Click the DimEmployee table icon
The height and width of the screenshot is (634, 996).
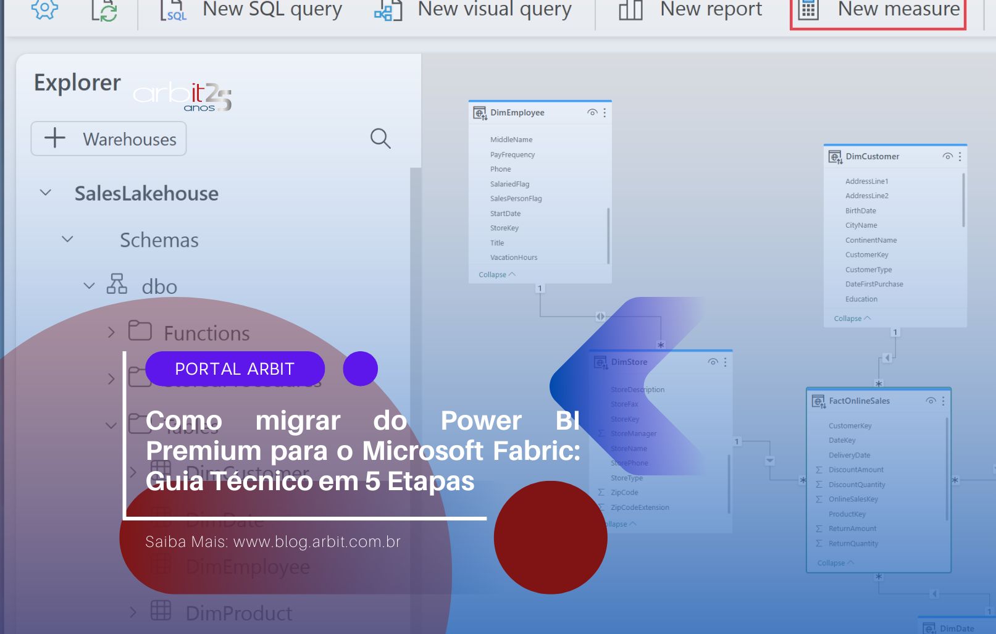pos(480,113)
